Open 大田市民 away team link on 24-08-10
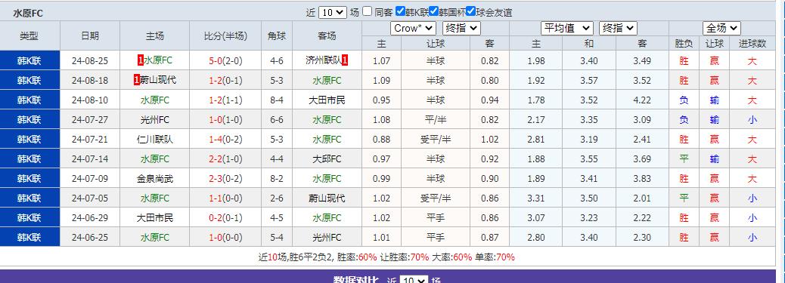Viewport: 785px width, 283px height. [x=327, y=100]
